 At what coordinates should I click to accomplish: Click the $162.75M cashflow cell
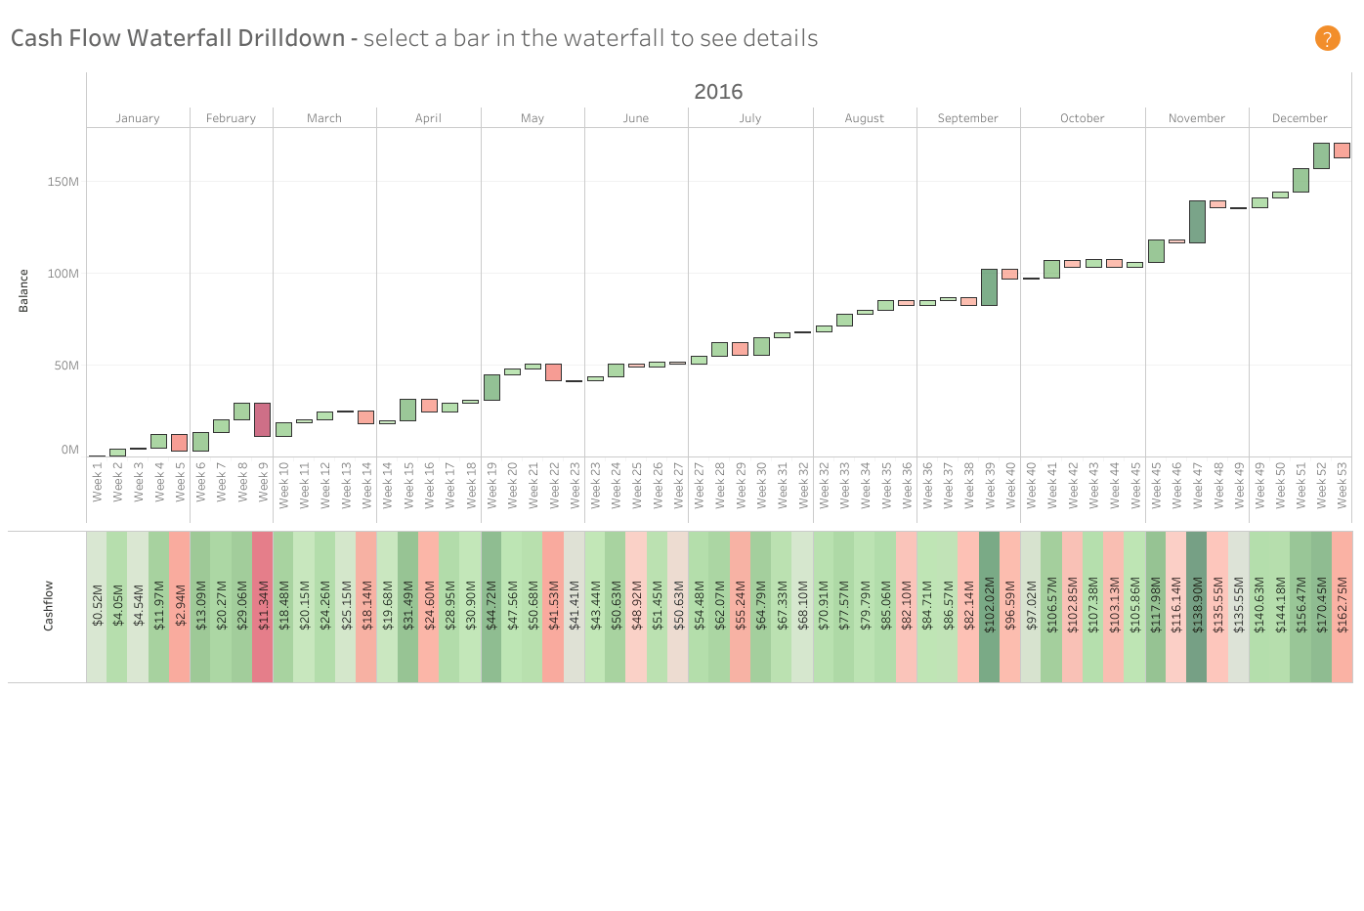(x=1342, y=607)
